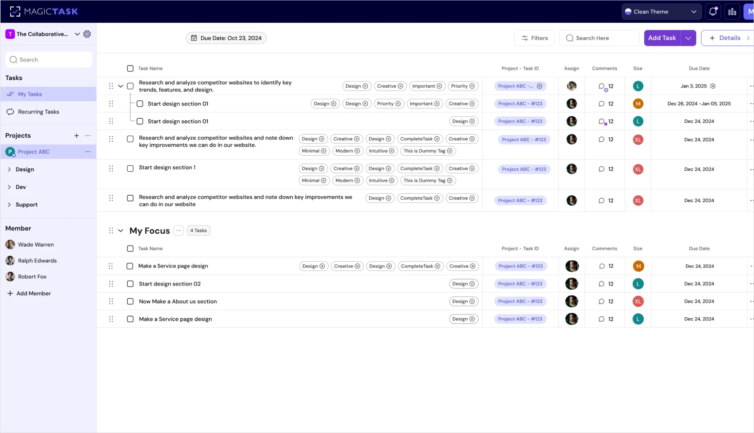Open the options menu on Project ABC
The width and height of the screenshot is (754, 433).
coord(87,151)
